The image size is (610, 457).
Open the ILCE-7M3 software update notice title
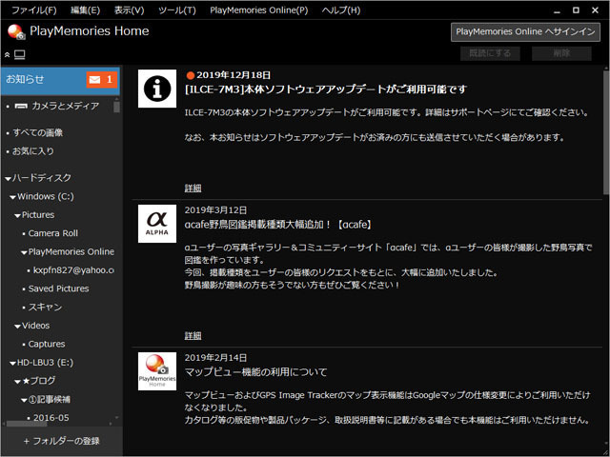pyautogui.click(x=326, y=89)
